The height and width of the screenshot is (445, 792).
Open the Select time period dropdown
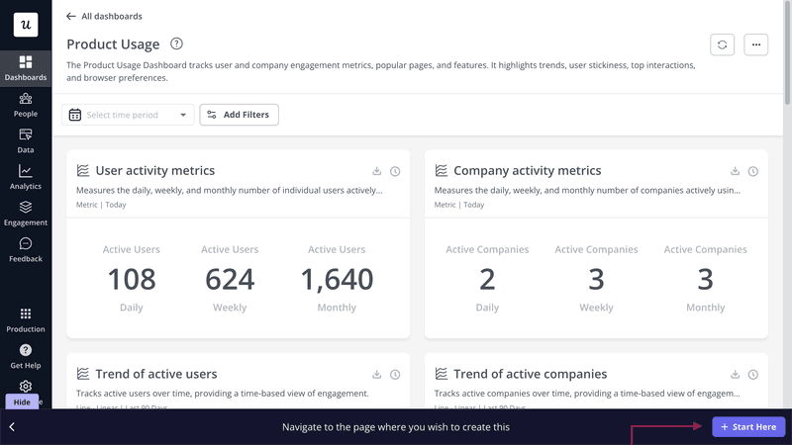[128, 115]
